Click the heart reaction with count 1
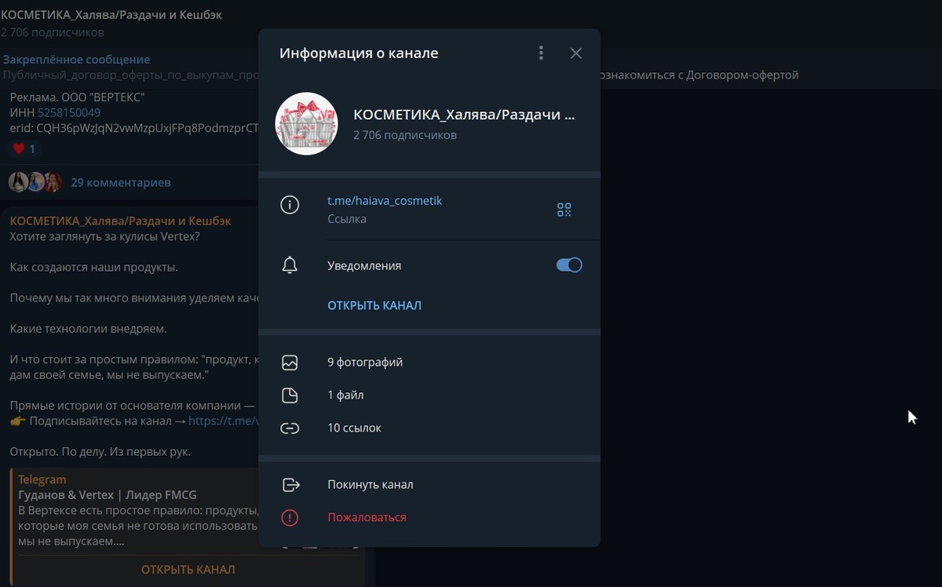 tap(23, 148)
